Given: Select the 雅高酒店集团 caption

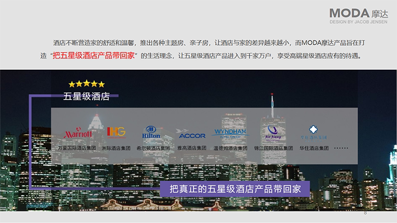Looking at the screenshot, I should point(191,148).
